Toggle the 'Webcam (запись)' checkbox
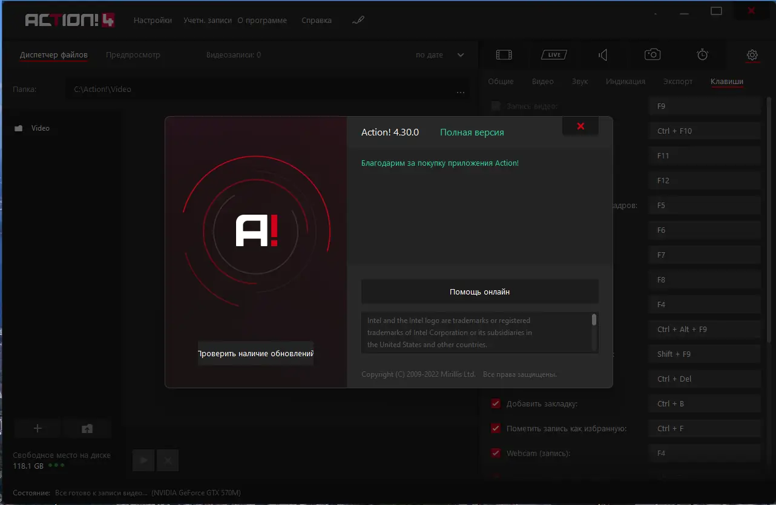The height and width of the screenshot is (505, 776). [x=496, y=453]
